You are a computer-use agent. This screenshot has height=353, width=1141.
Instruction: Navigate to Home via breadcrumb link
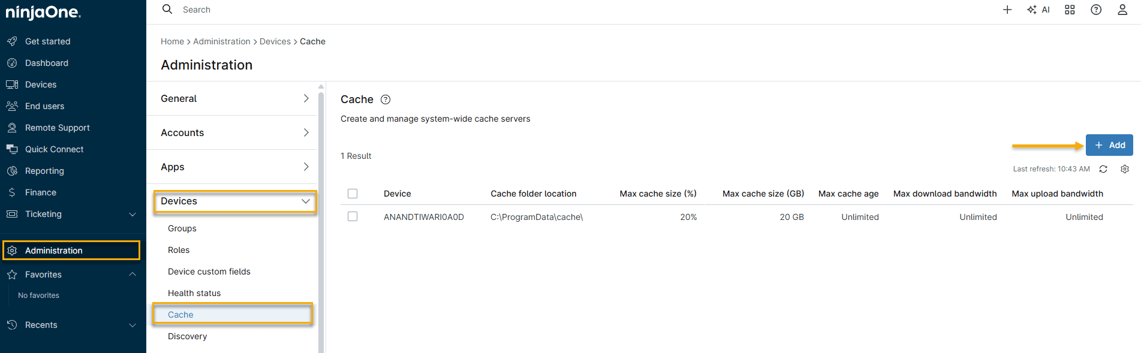172,41
